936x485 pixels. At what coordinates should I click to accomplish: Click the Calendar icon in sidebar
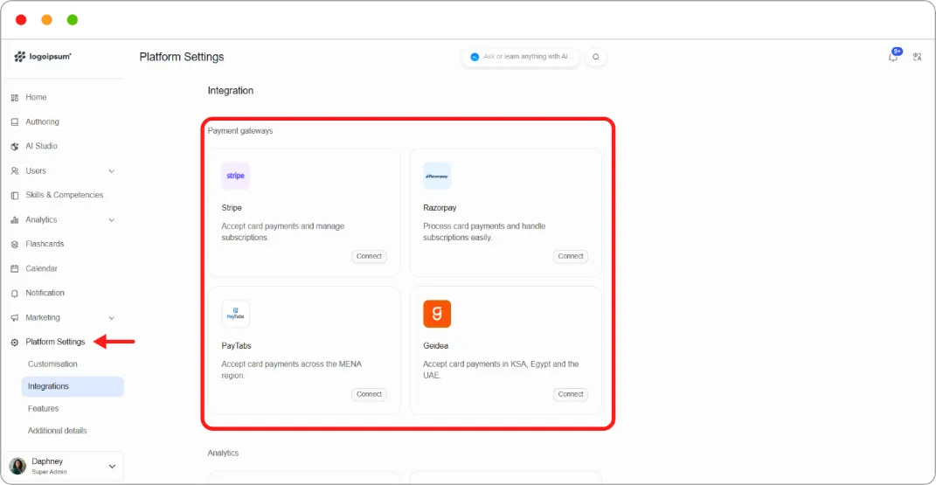tap(15, 269)
